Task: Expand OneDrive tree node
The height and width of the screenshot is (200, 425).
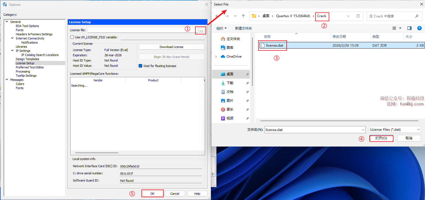Action: [x=216, y=57]
